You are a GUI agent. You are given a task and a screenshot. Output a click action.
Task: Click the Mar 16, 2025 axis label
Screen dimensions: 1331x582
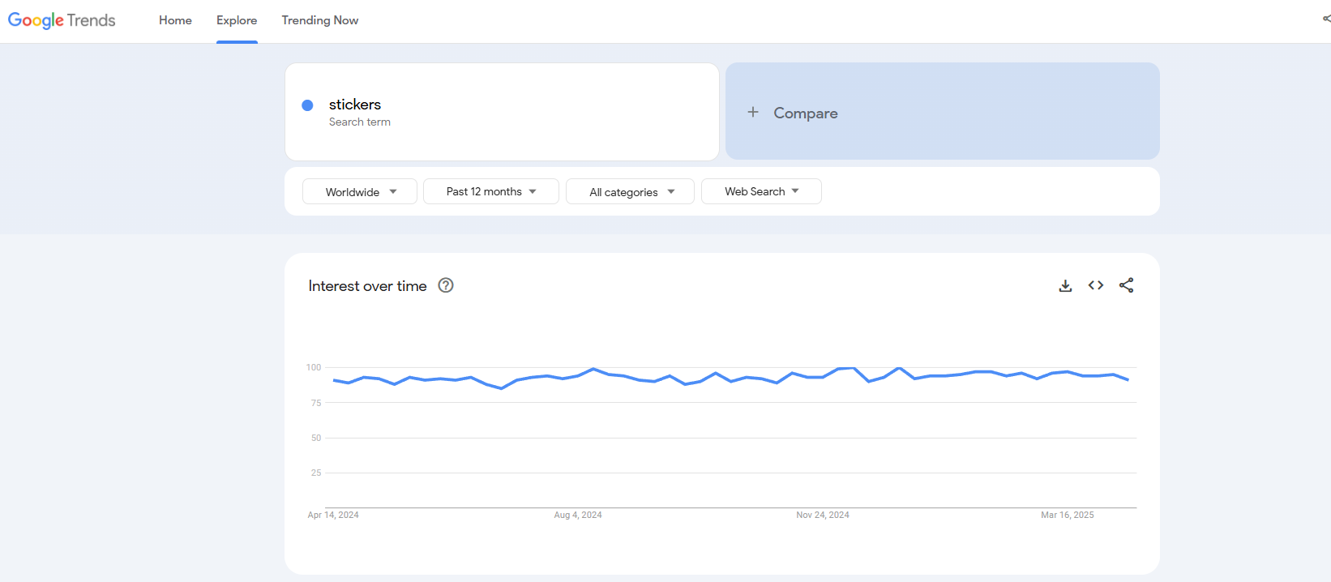pos(1068,515)
